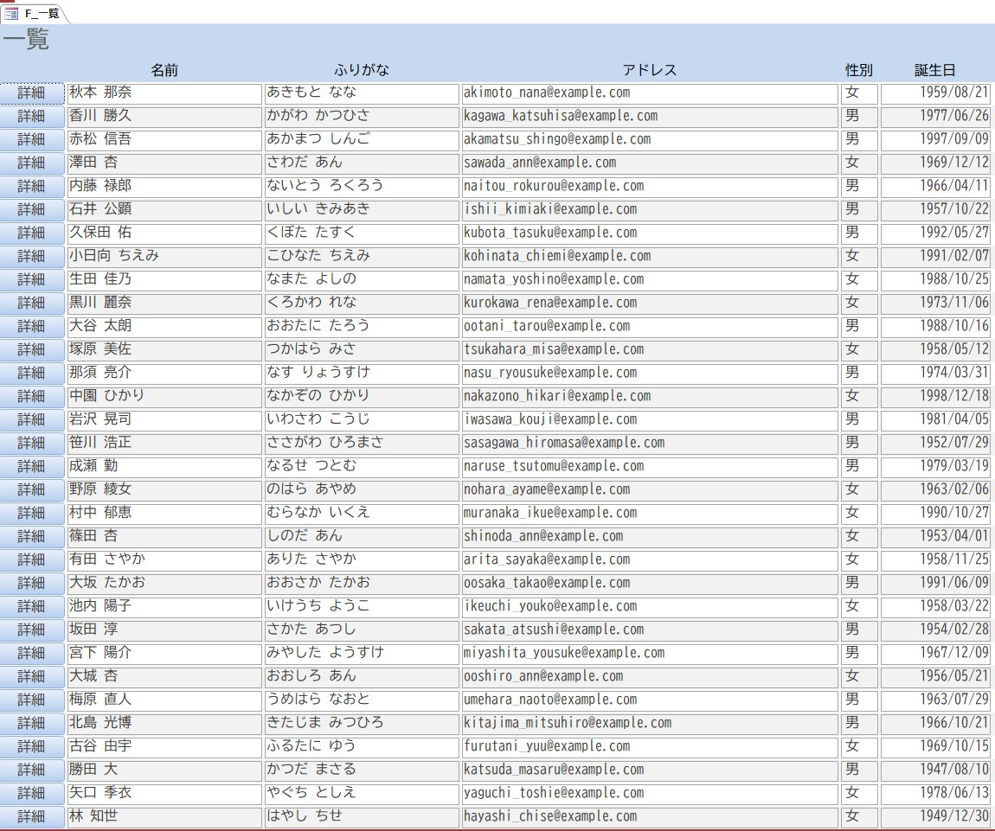Click the birthday field 1969/12/12

[x=935, y=163]
